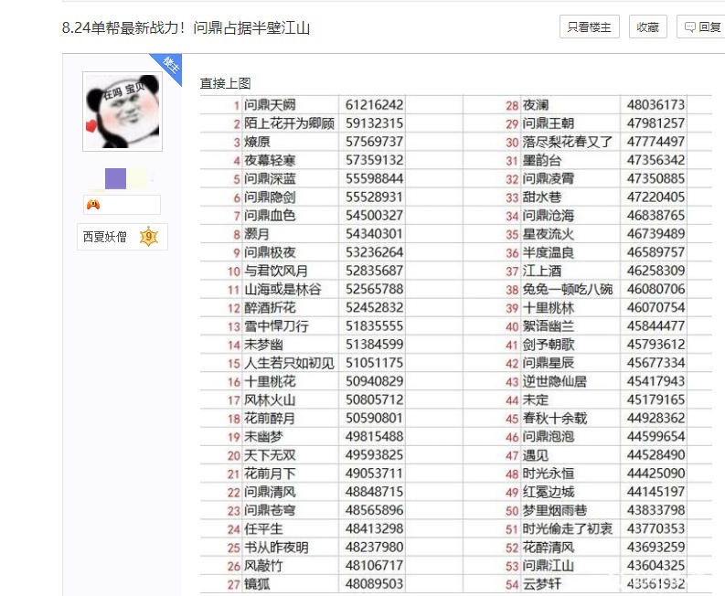
Task: Select guild name 任平生
Action: pos(263,529)
